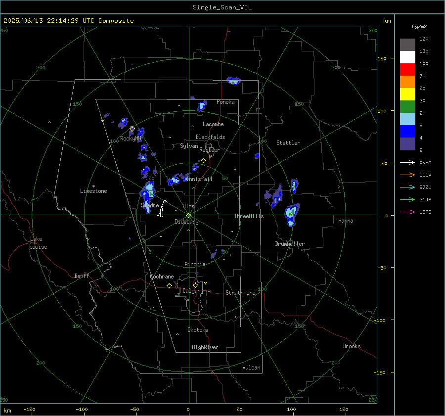
Task: Click the ThreeHills town label
Action: (249, 216)
